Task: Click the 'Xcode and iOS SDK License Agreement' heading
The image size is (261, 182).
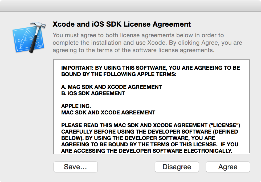Action: point(122,24)
